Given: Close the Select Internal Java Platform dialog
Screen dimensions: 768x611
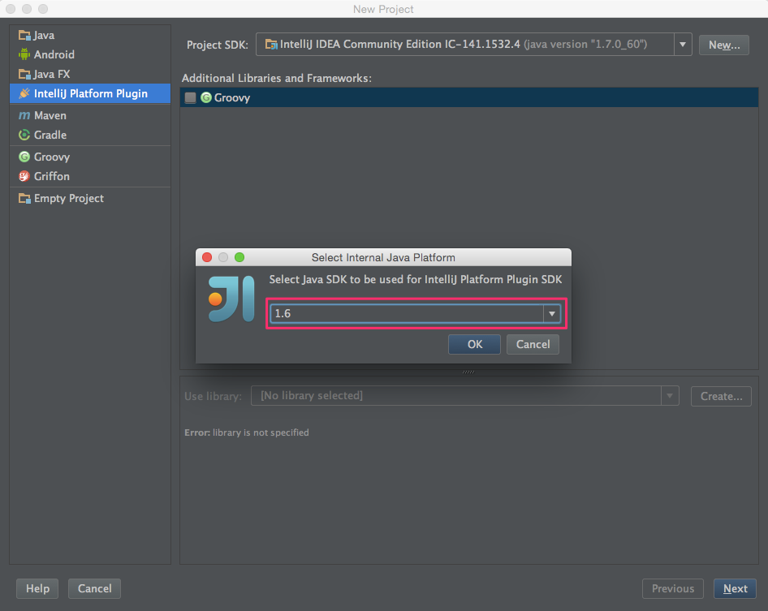Looking at the screenshot, I should coord(207,257).
